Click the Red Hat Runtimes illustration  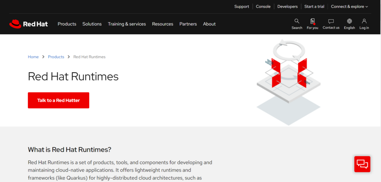tap(289, 82)
